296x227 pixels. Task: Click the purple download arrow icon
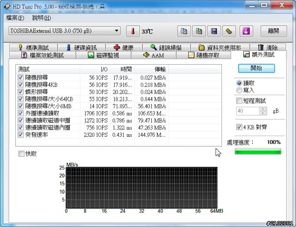coord(246,31)
